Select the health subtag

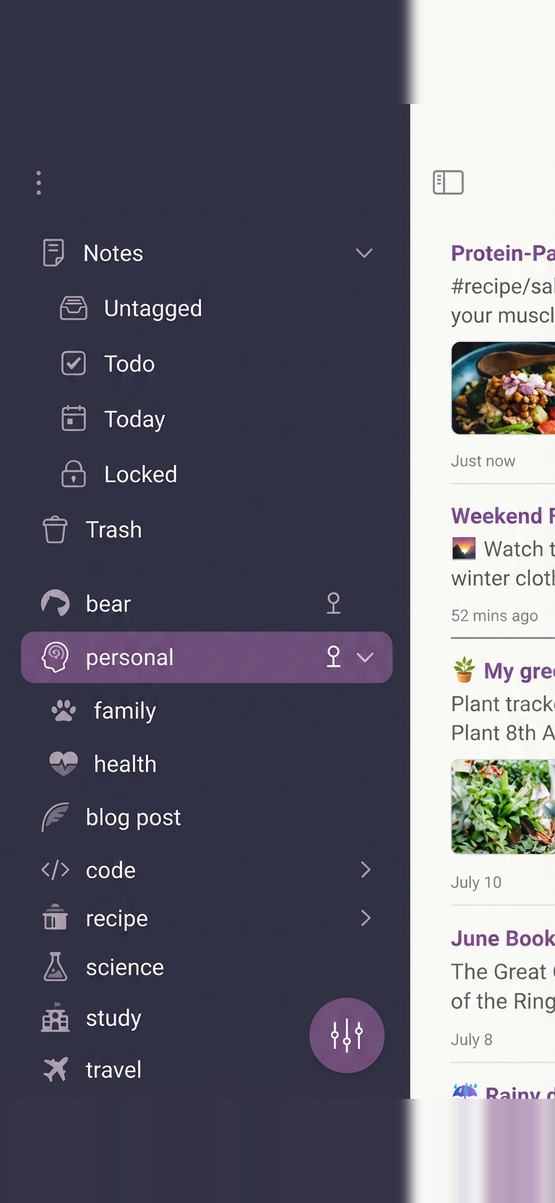point(125,763)
